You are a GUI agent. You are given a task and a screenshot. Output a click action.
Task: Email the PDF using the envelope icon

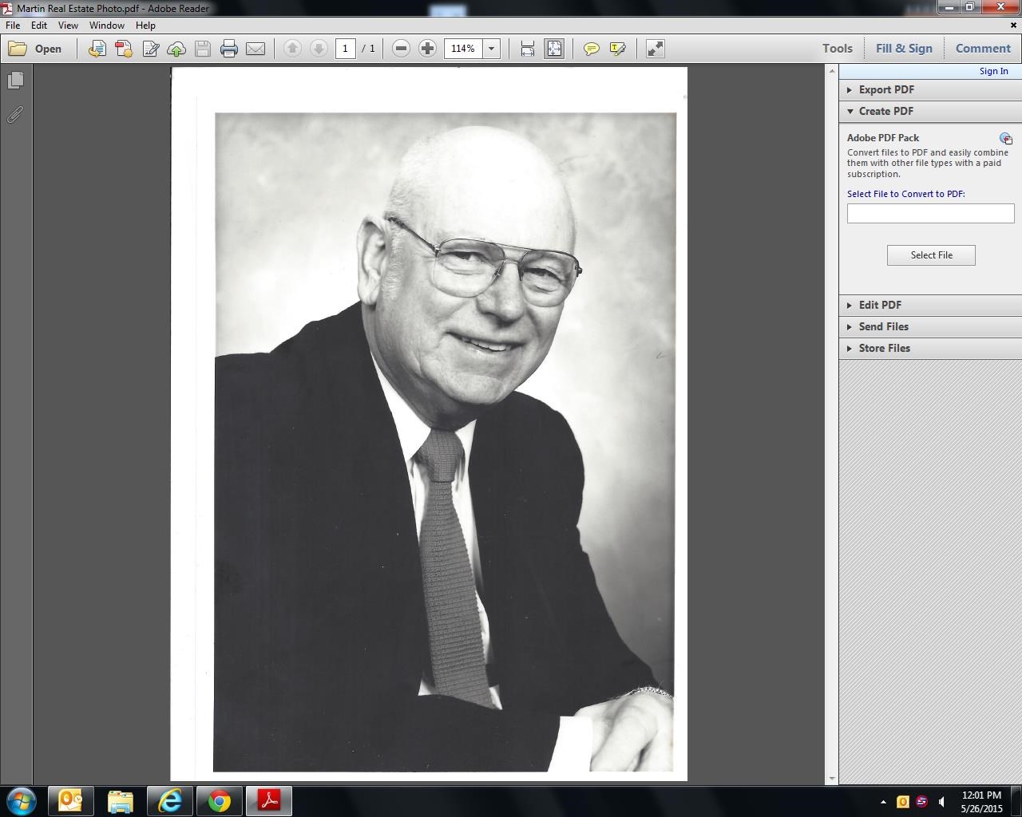(x=255, y=49)
